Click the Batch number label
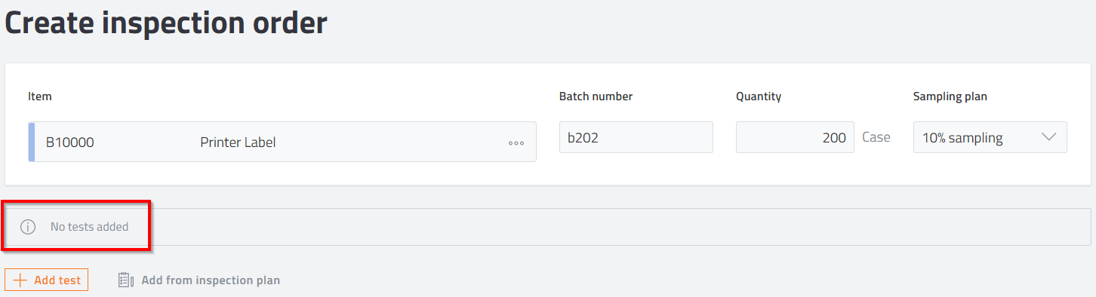Viewport: 1096px width, 297px height. 596,96
